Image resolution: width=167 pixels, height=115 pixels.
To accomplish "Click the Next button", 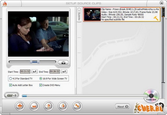I will [x=122, y=107].
